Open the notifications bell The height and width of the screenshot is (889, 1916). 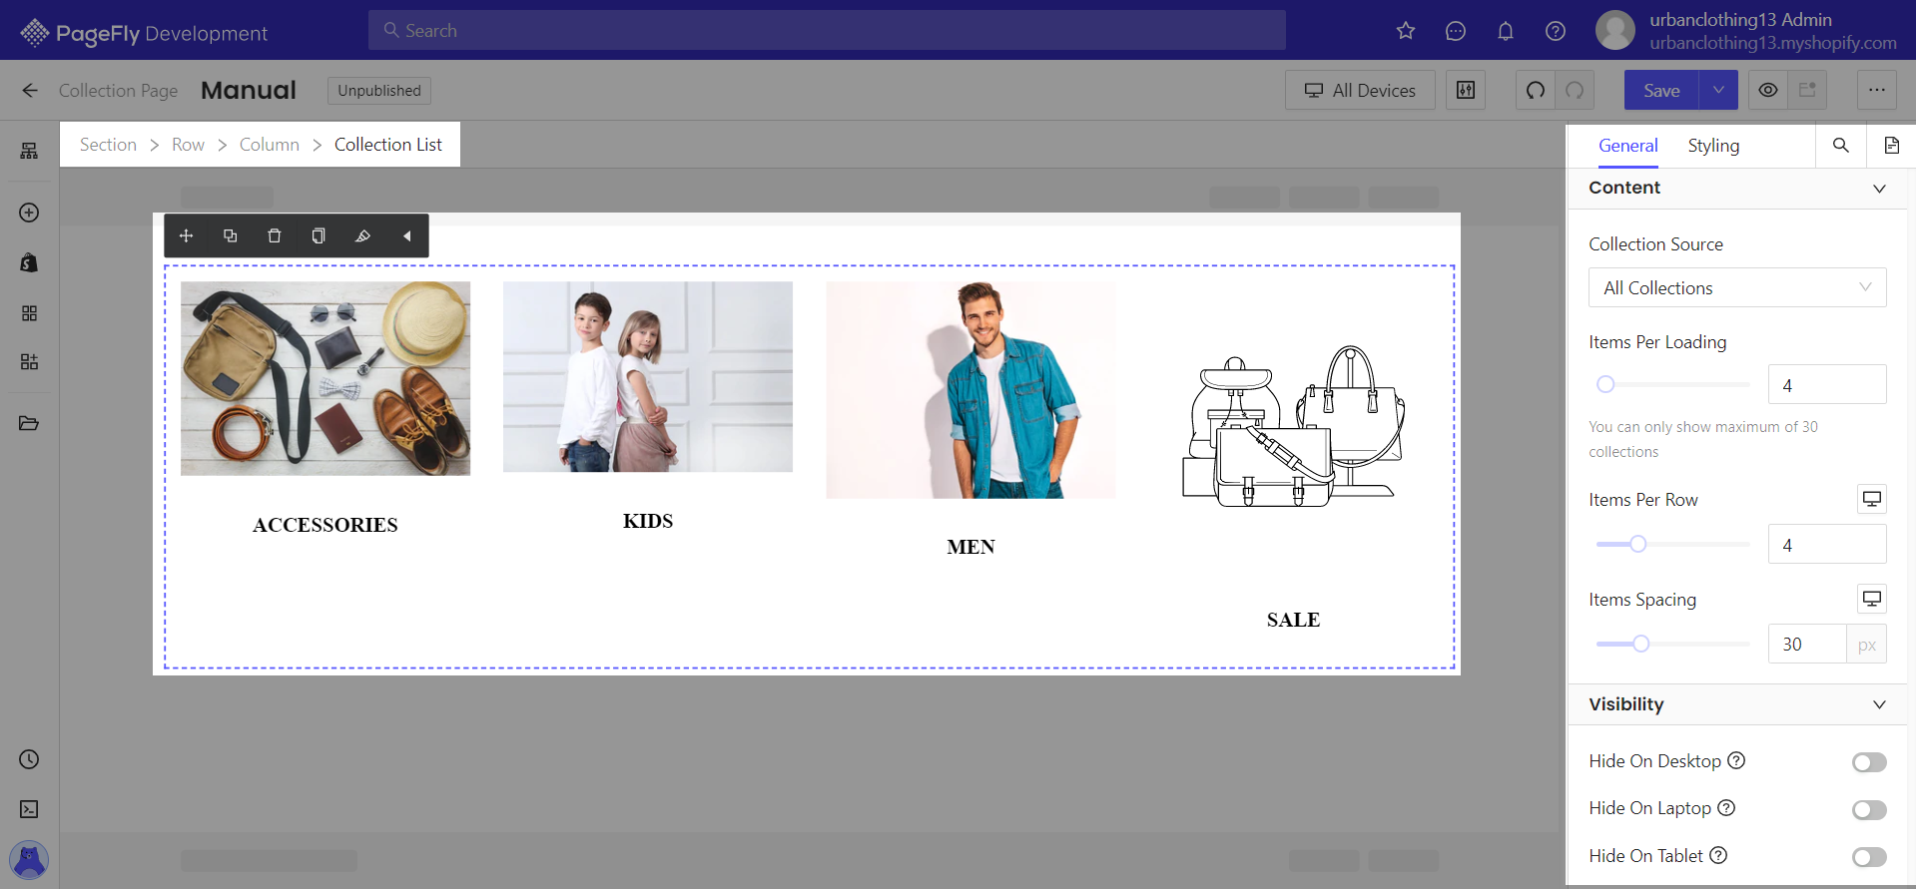[x=1506, y=31]
